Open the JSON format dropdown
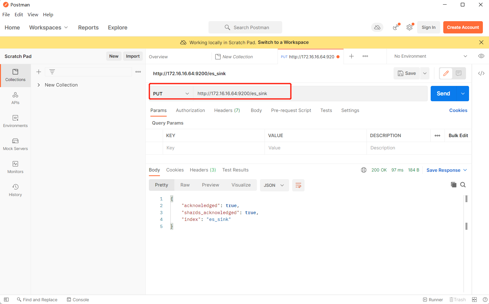This screenshot has height=304, width=489. (274, 185)
